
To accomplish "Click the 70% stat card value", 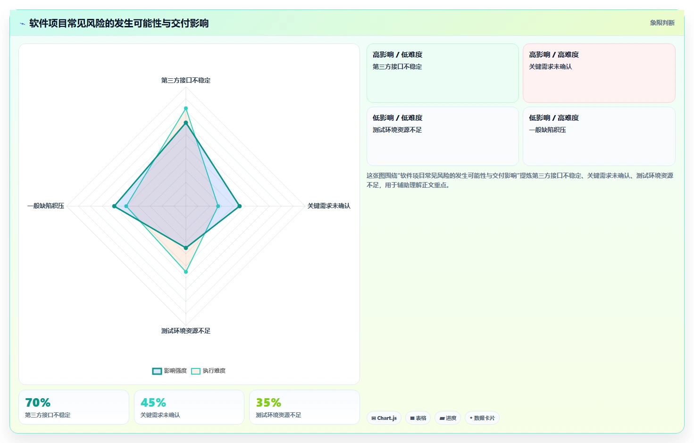I will [38, 402].
